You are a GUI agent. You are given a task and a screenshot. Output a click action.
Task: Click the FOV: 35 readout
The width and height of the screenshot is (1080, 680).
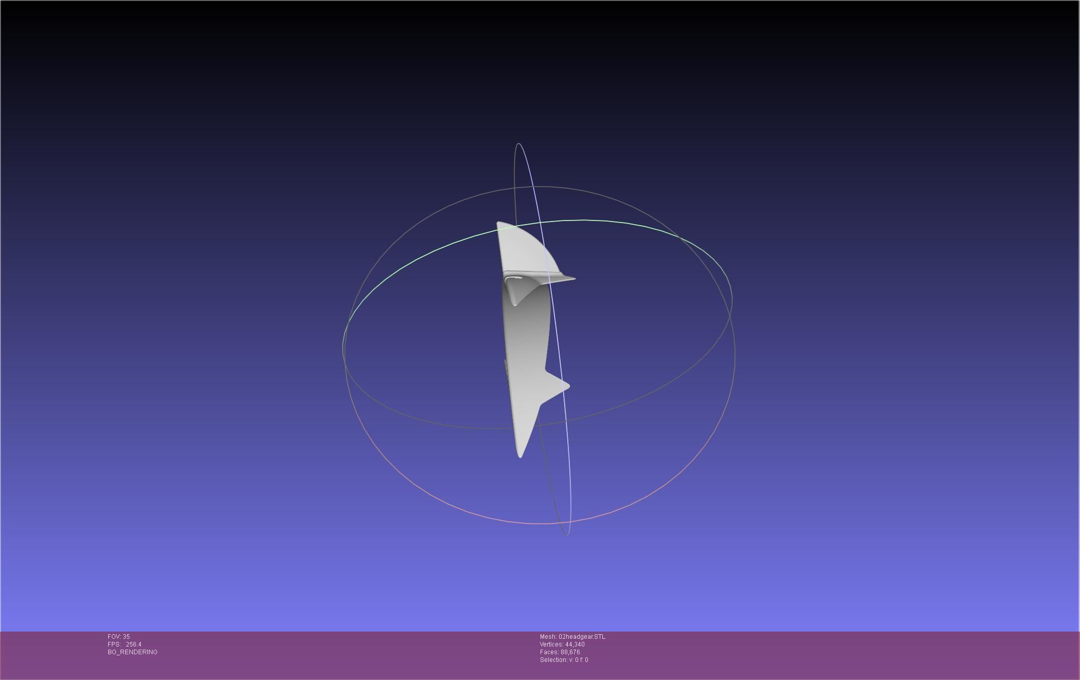(119, 637)
